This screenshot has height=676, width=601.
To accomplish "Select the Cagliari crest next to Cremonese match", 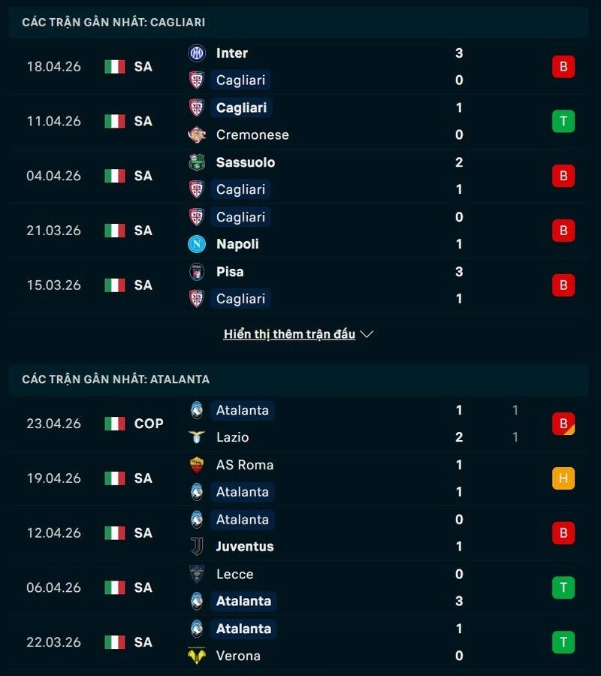I will pyautogui.click(x=198, y=107).
